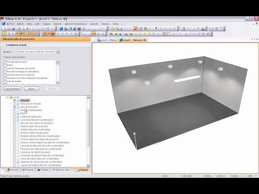
Task: Open the Proyecto bottom tab
Action: (13, 170)
